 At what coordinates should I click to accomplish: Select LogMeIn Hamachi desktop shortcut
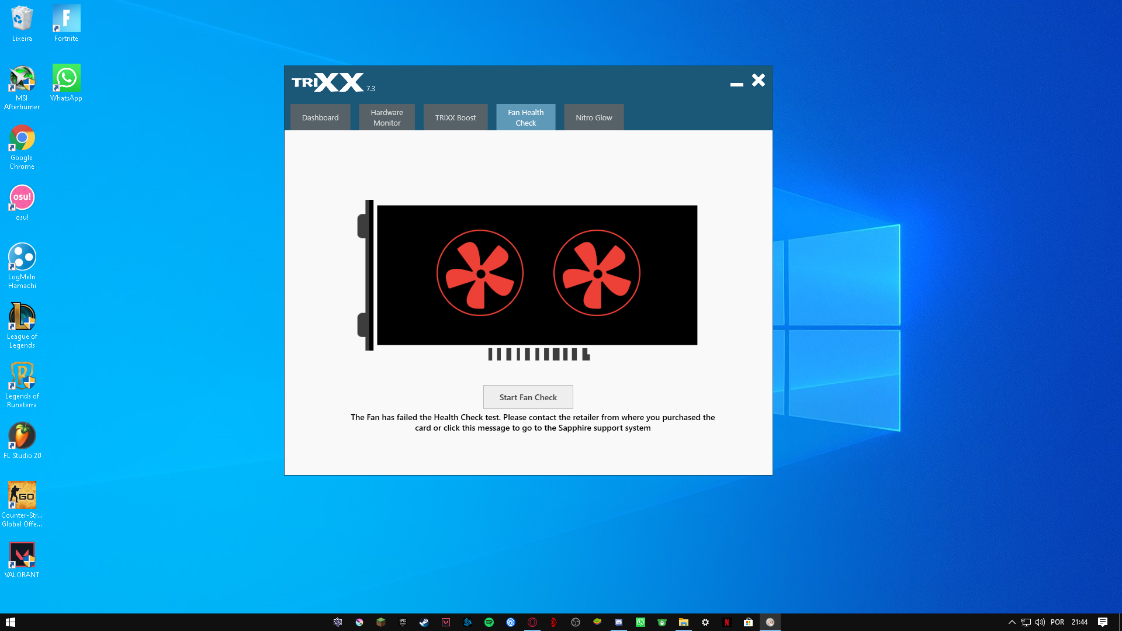coord(22,266)
